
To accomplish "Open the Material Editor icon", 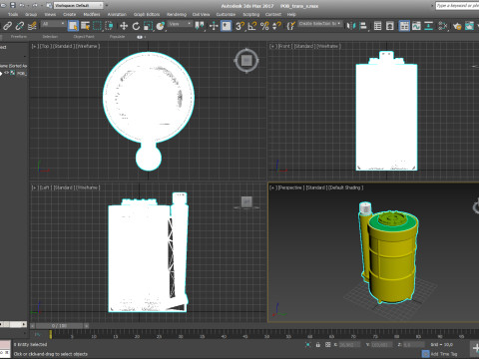I will coord(443,26).
